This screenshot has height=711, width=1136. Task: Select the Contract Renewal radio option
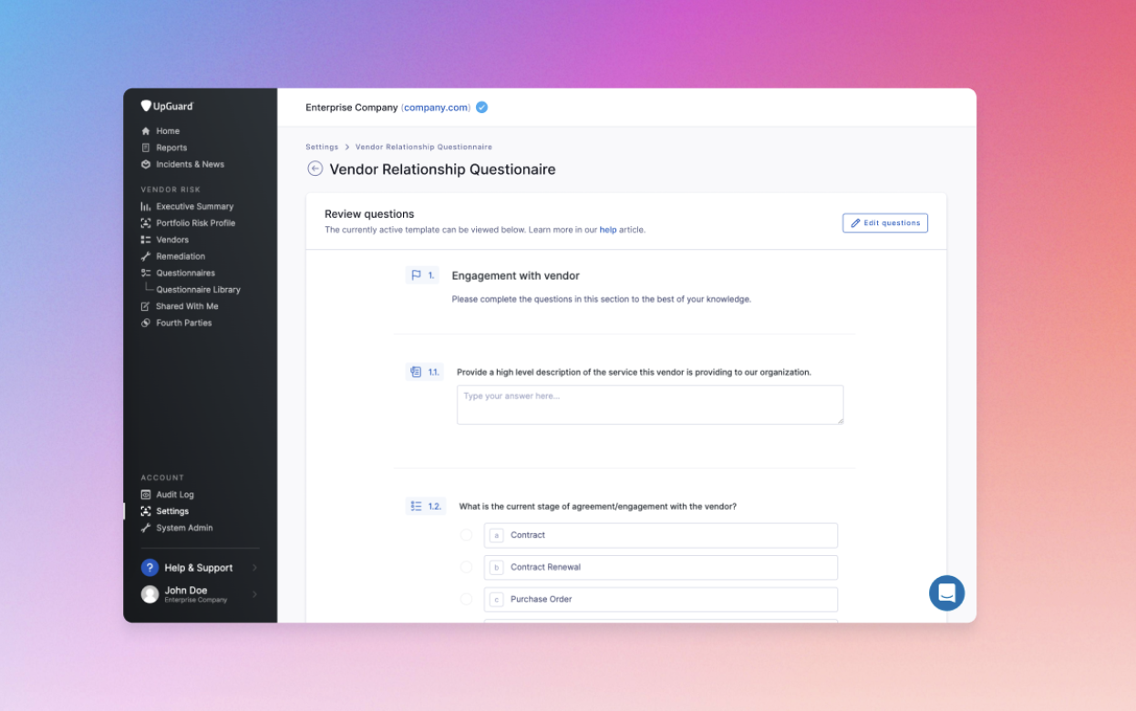point(467,567)
